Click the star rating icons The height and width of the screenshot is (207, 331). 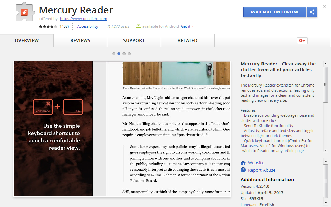(x=48, y=26)
